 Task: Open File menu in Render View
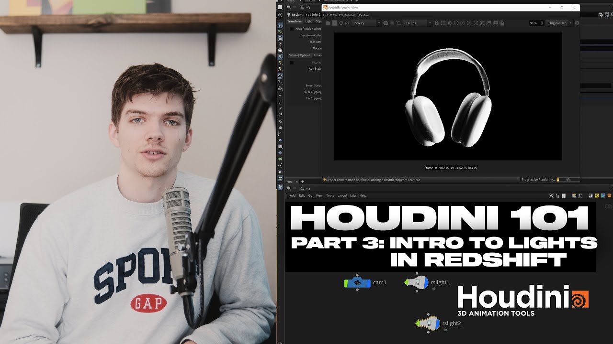click(326, 15)
